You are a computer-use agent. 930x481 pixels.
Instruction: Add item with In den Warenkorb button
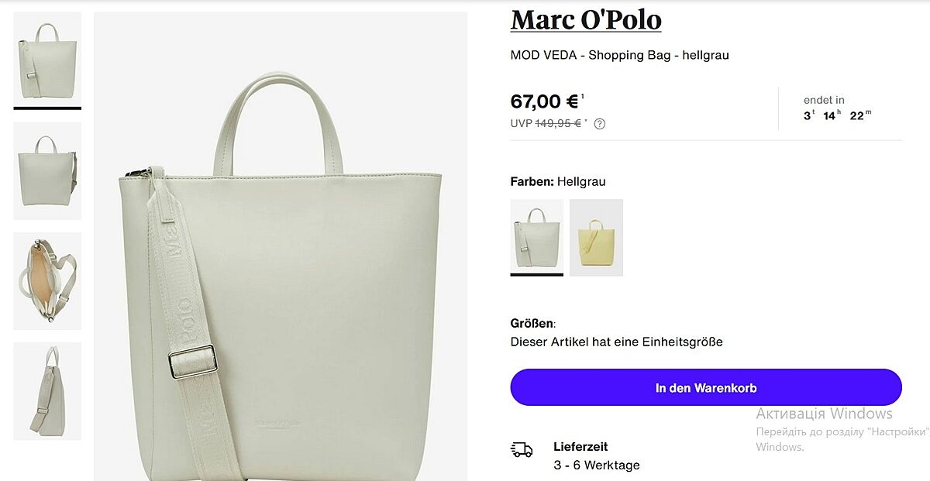pos(705,387)
